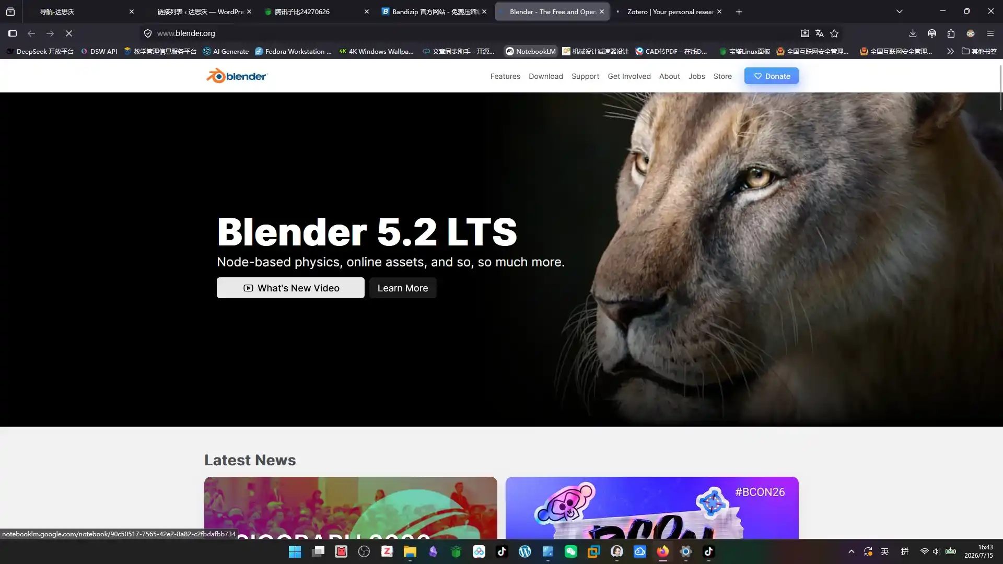Viewport: 1003px width, 564px height.
Task: Translate this page with the translate icon
Action: click(820, 33)
